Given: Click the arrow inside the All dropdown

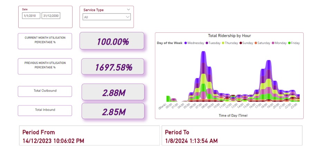Looking at the screenshot, I should tap(128, 17).
